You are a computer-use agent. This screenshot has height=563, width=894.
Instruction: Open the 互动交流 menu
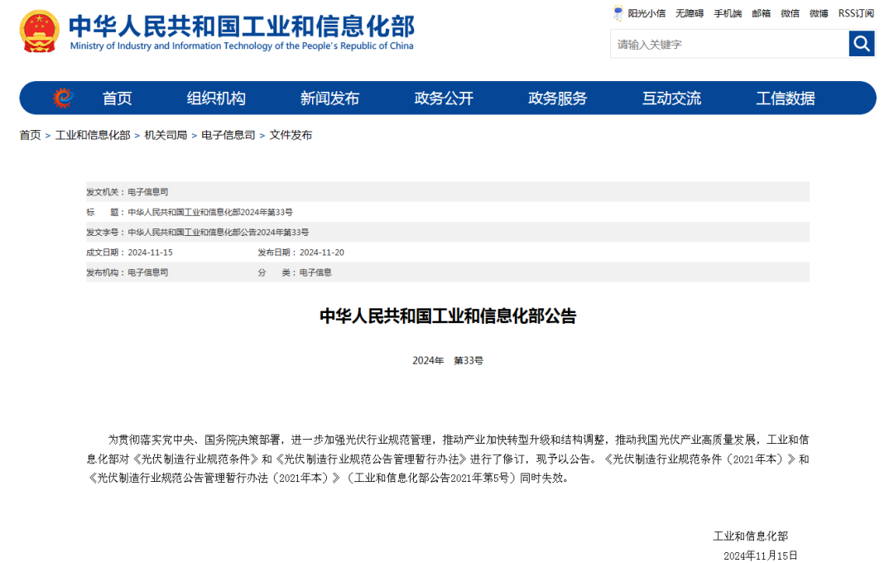click(671, 97)
